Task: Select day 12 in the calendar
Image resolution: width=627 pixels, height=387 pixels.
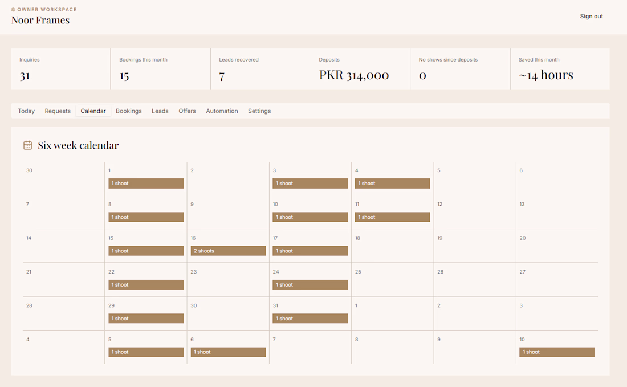Action: [x=475, y=212]
